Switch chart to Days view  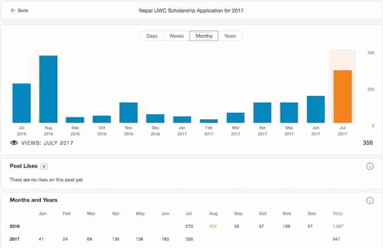[x=152, y=36]
